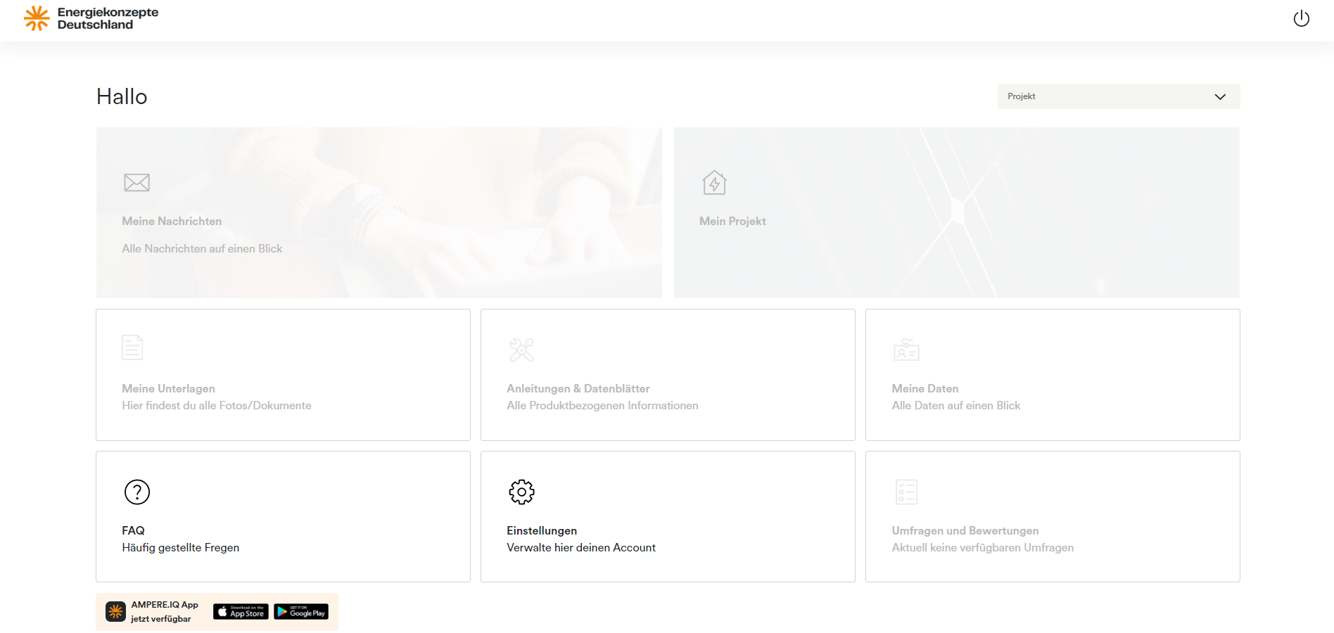This screenshot has height=633, width=1334.
Task: Open the Mein Projekt heading
Action: click(732, 222)
